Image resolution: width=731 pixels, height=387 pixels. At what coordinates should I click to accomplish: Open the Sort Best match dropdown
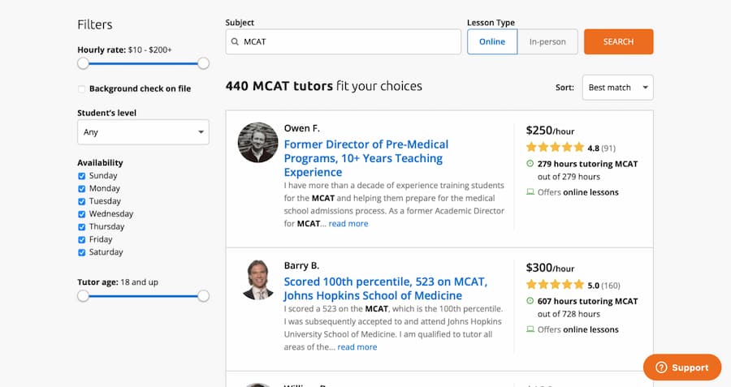coord(618,88)
